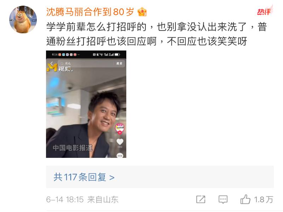The width and height of the screenshot is (283, 212).
Task: Open the attached video screenshot image
Action: [86, 104]
